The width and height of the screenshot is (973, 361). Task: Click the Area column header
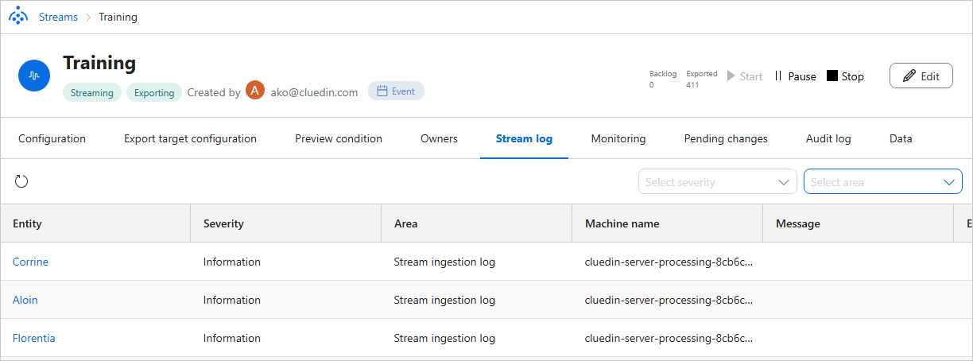pos(477,223)
